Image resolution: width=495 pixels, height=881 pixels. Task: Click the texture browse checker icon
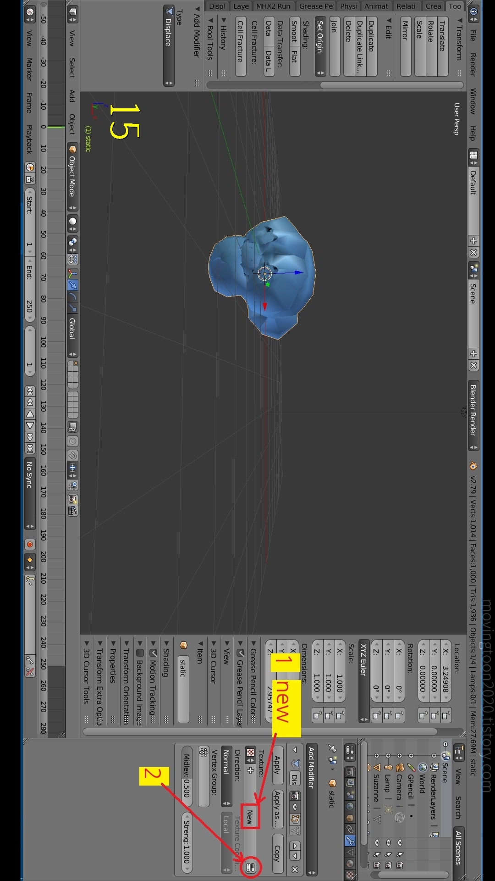[x=250, y=755]
